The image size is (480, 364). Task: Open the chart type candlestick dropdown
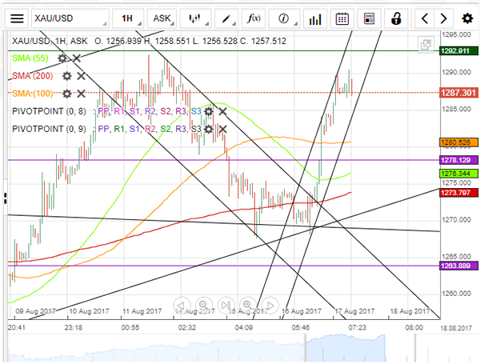(x=195, y=18)
